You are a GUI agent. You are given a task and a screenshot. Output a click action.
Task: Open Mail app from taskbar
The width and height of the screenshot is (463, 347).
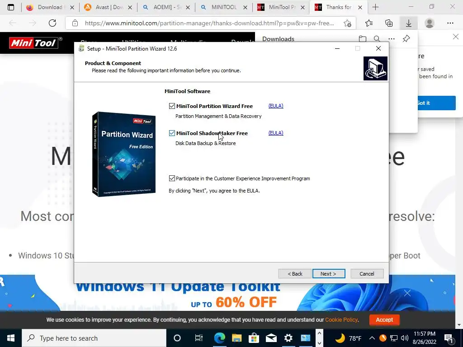[x=271, y=338]
